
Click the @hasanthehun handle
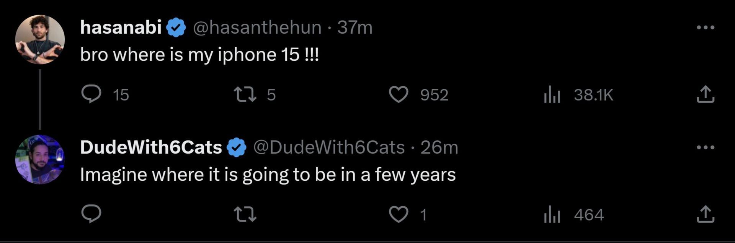tap(257, 28)
